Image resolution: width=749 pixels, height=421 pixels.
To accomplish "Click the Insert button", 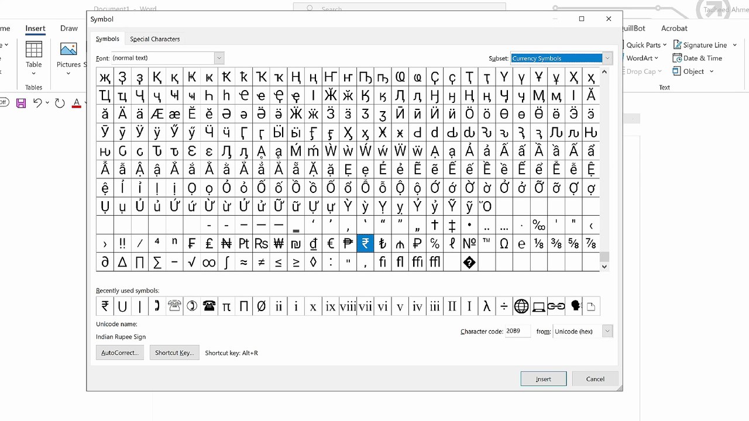I will pyautogui.click(x=544, y=379).
